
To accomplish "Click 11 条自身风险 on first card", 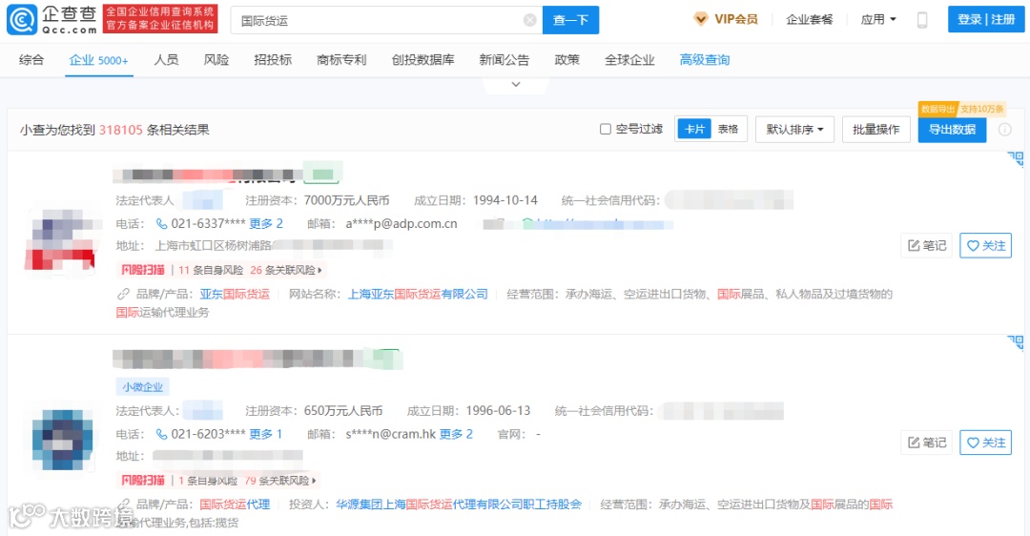I will (211, 270).
